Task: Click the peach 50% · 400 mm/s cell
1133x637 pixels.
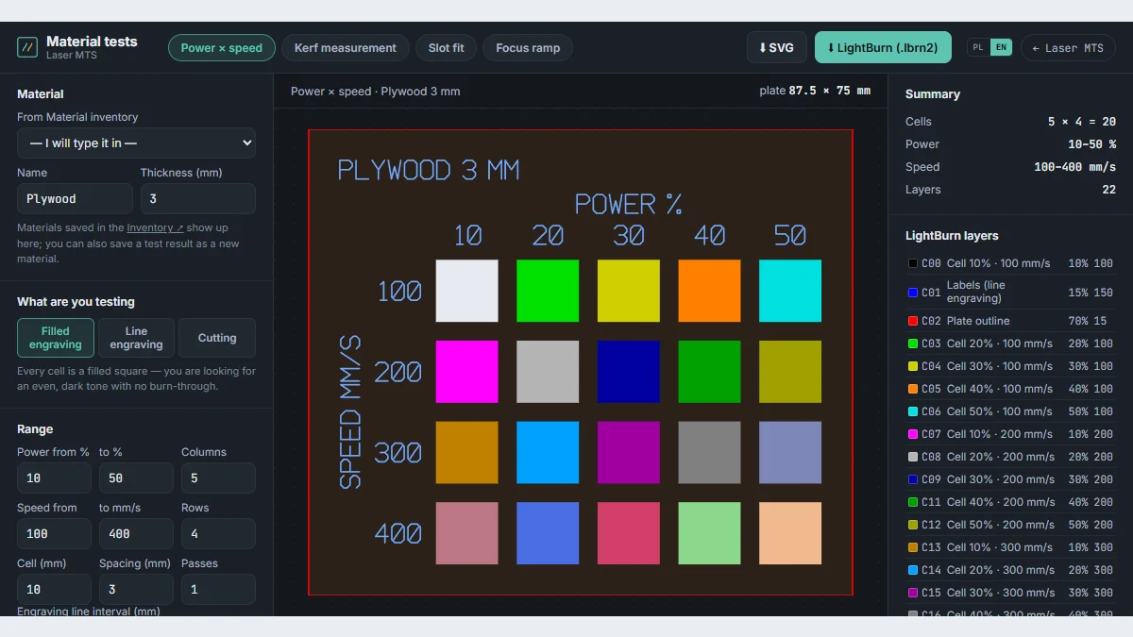Action: (790, 533)
